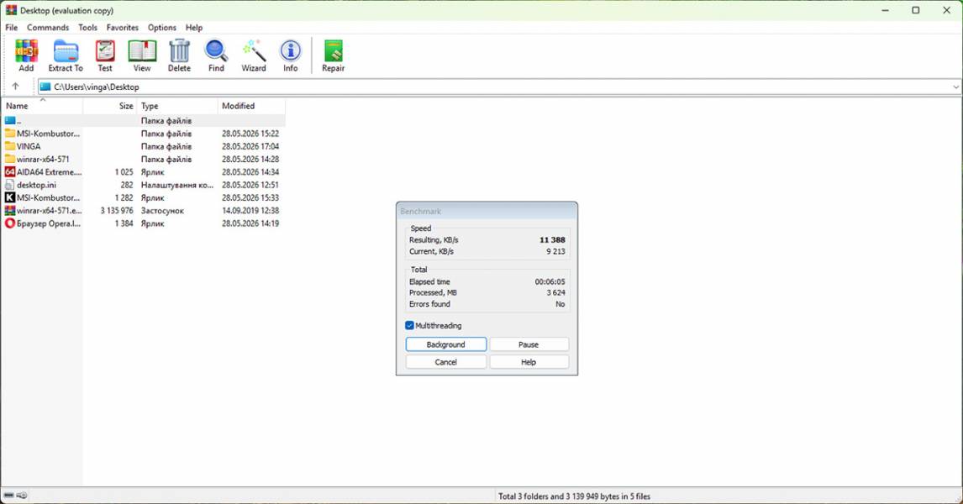Click the winrar-x64-571 folder icon
The height and width of the screenshot is (504, 963).
(x=10, y=159)
